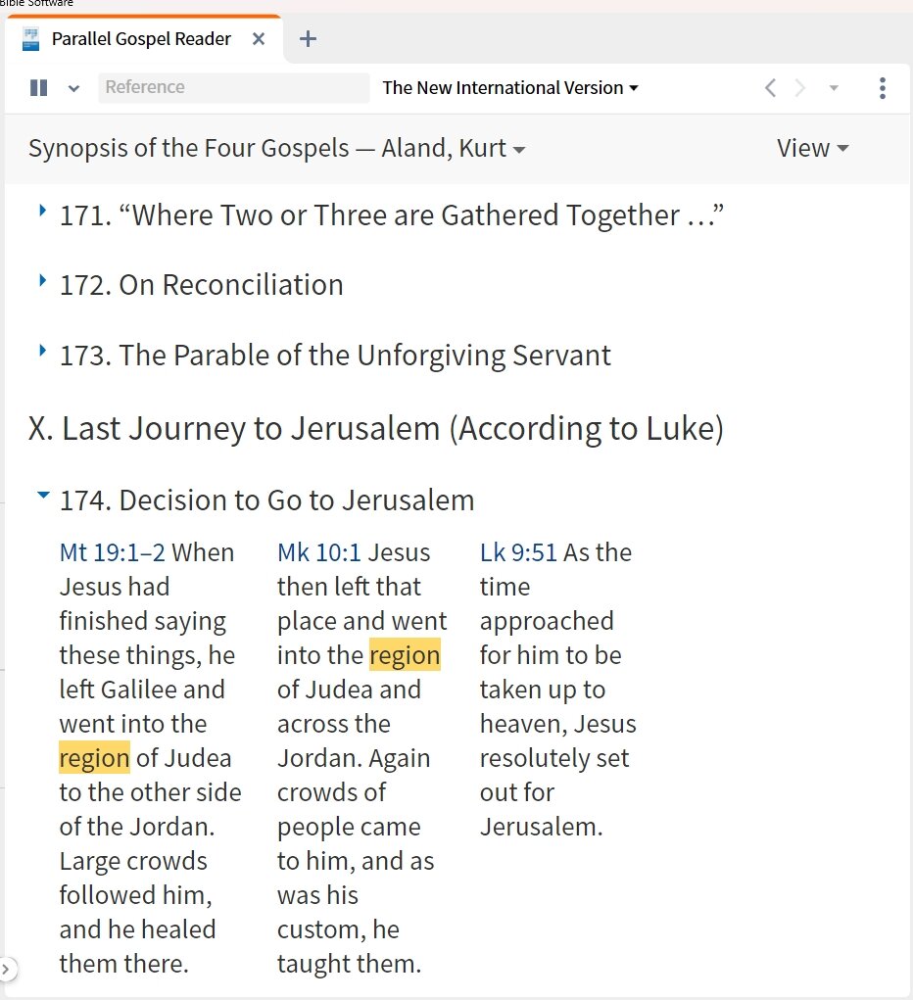Open The New International Version dropdown
913x1000 pixels.
[x=509, y=88]
